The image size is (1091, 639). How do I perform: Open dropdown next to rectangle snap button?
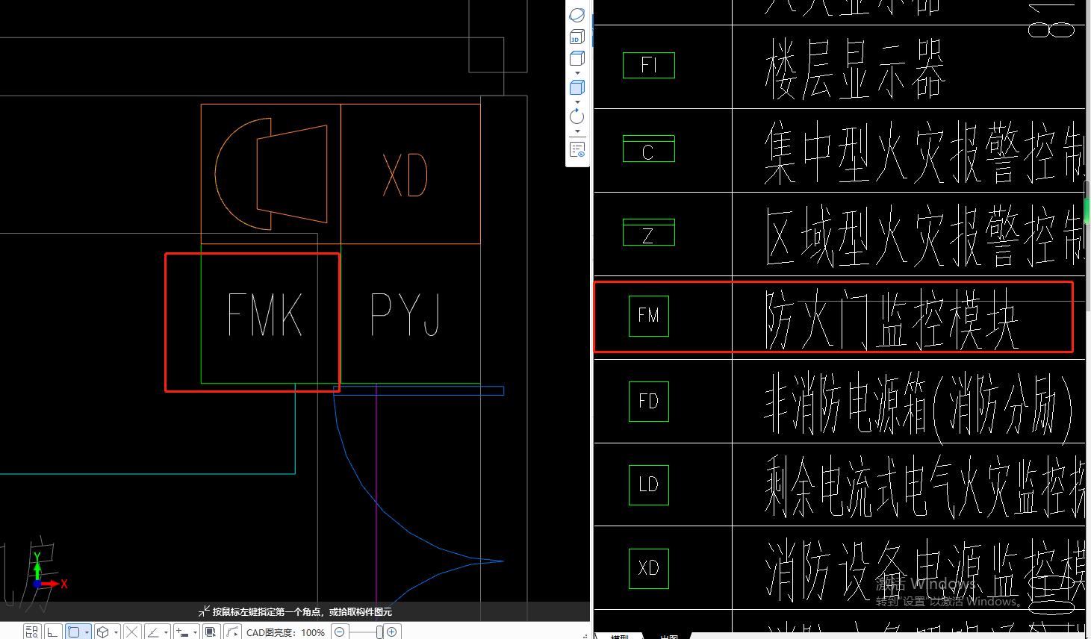point(87,632)
